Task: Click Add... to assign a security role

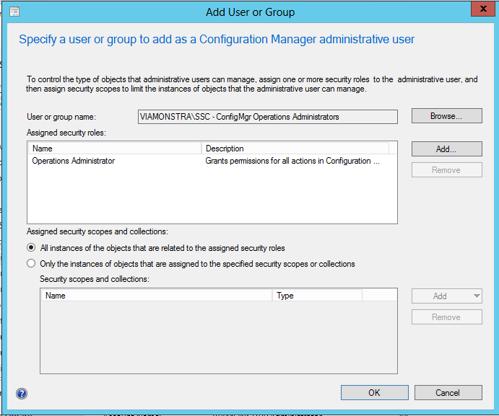Action: pyautogui.click(x=447, y=149)
